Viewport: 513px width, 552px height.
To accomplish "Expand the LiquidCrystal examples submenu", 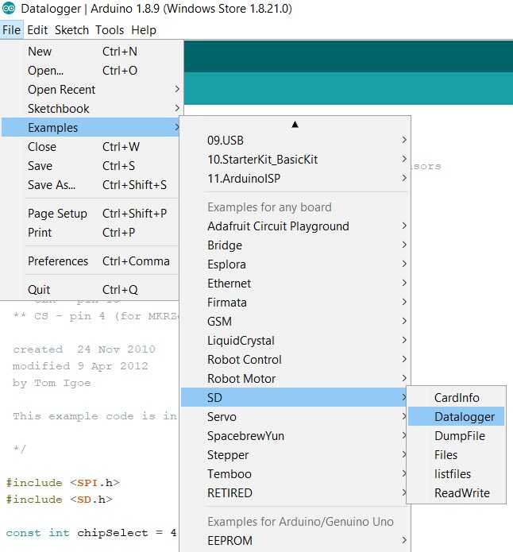I will (241, 341).
